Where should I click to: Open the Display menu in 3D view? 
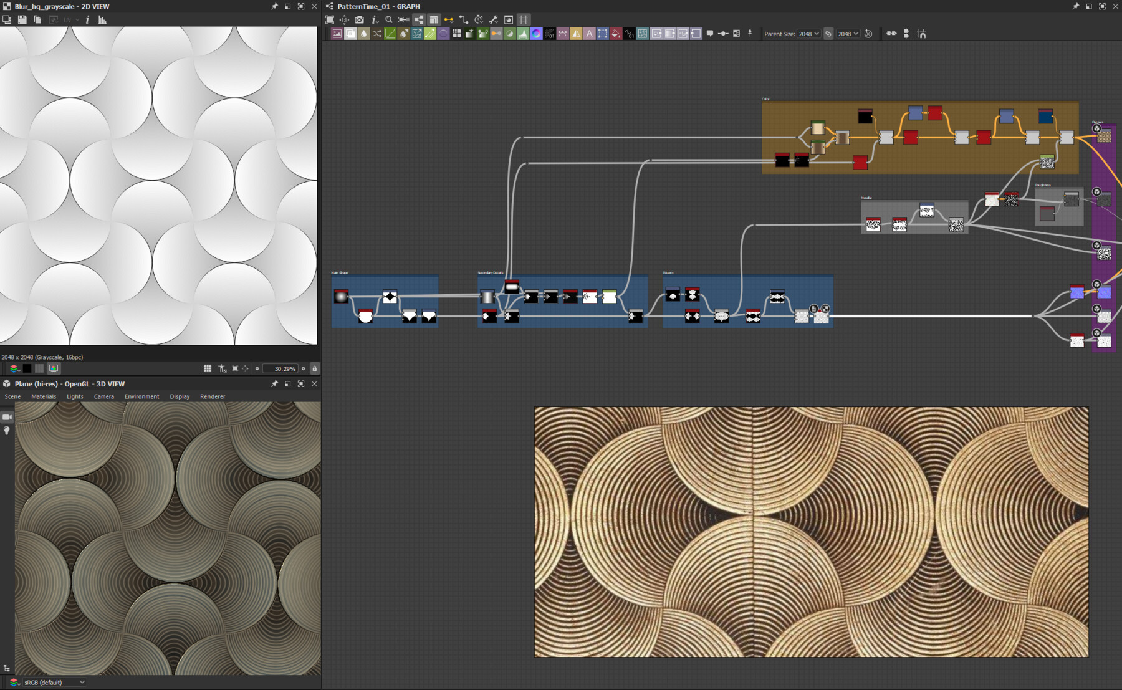[180, 396]
